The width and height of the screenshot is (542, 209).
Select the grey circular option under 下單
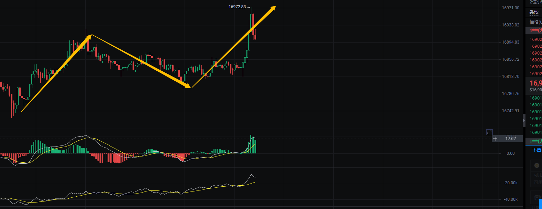pos(536,165)
